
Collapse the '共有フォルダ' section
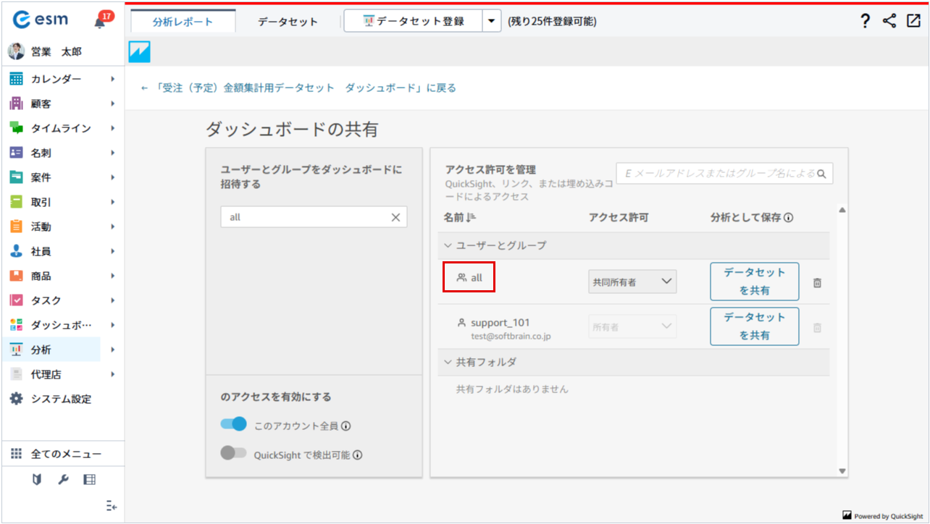coord(448,362)
